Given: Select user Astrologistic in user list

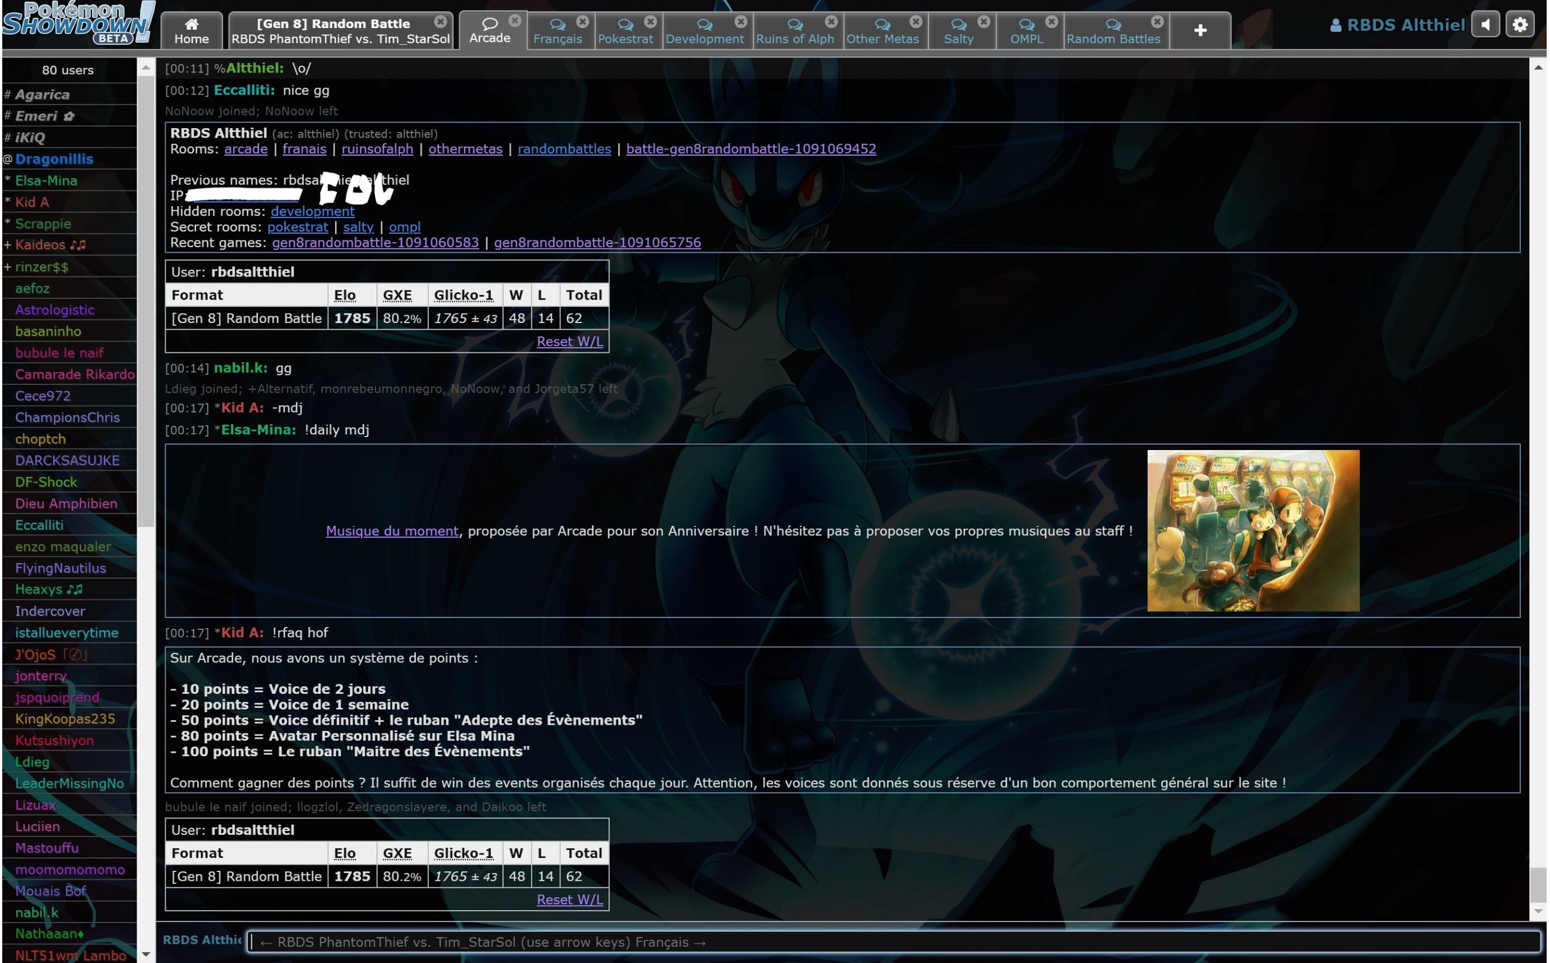Looking at the screenshot, I should (x=69, y=310).
